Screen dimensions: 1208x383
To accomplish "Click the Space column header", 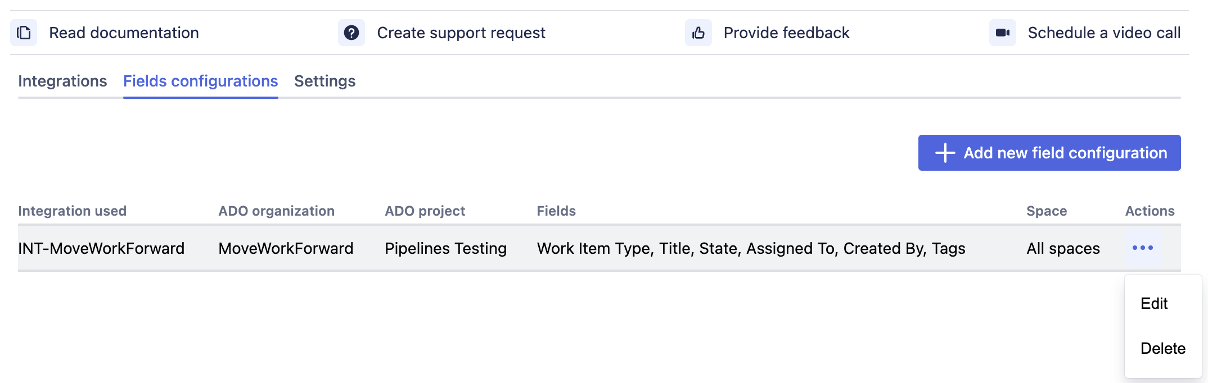I will click(x=1047, y=211).
